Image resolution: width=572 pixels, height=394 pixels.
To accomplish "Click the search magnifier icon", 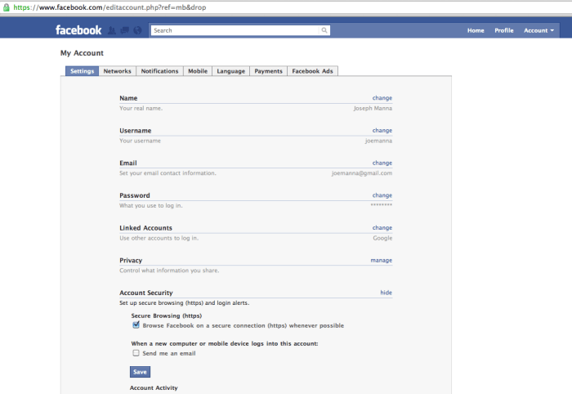I will pyautogui.click(x=324, y=30).
